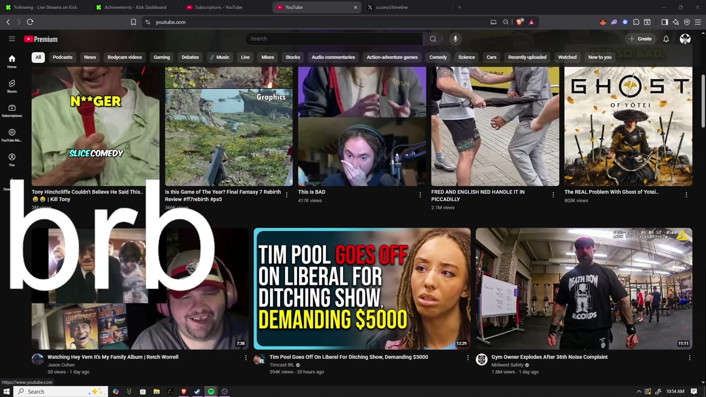Open Subscriptions in the sidebar

click(12, 111)
